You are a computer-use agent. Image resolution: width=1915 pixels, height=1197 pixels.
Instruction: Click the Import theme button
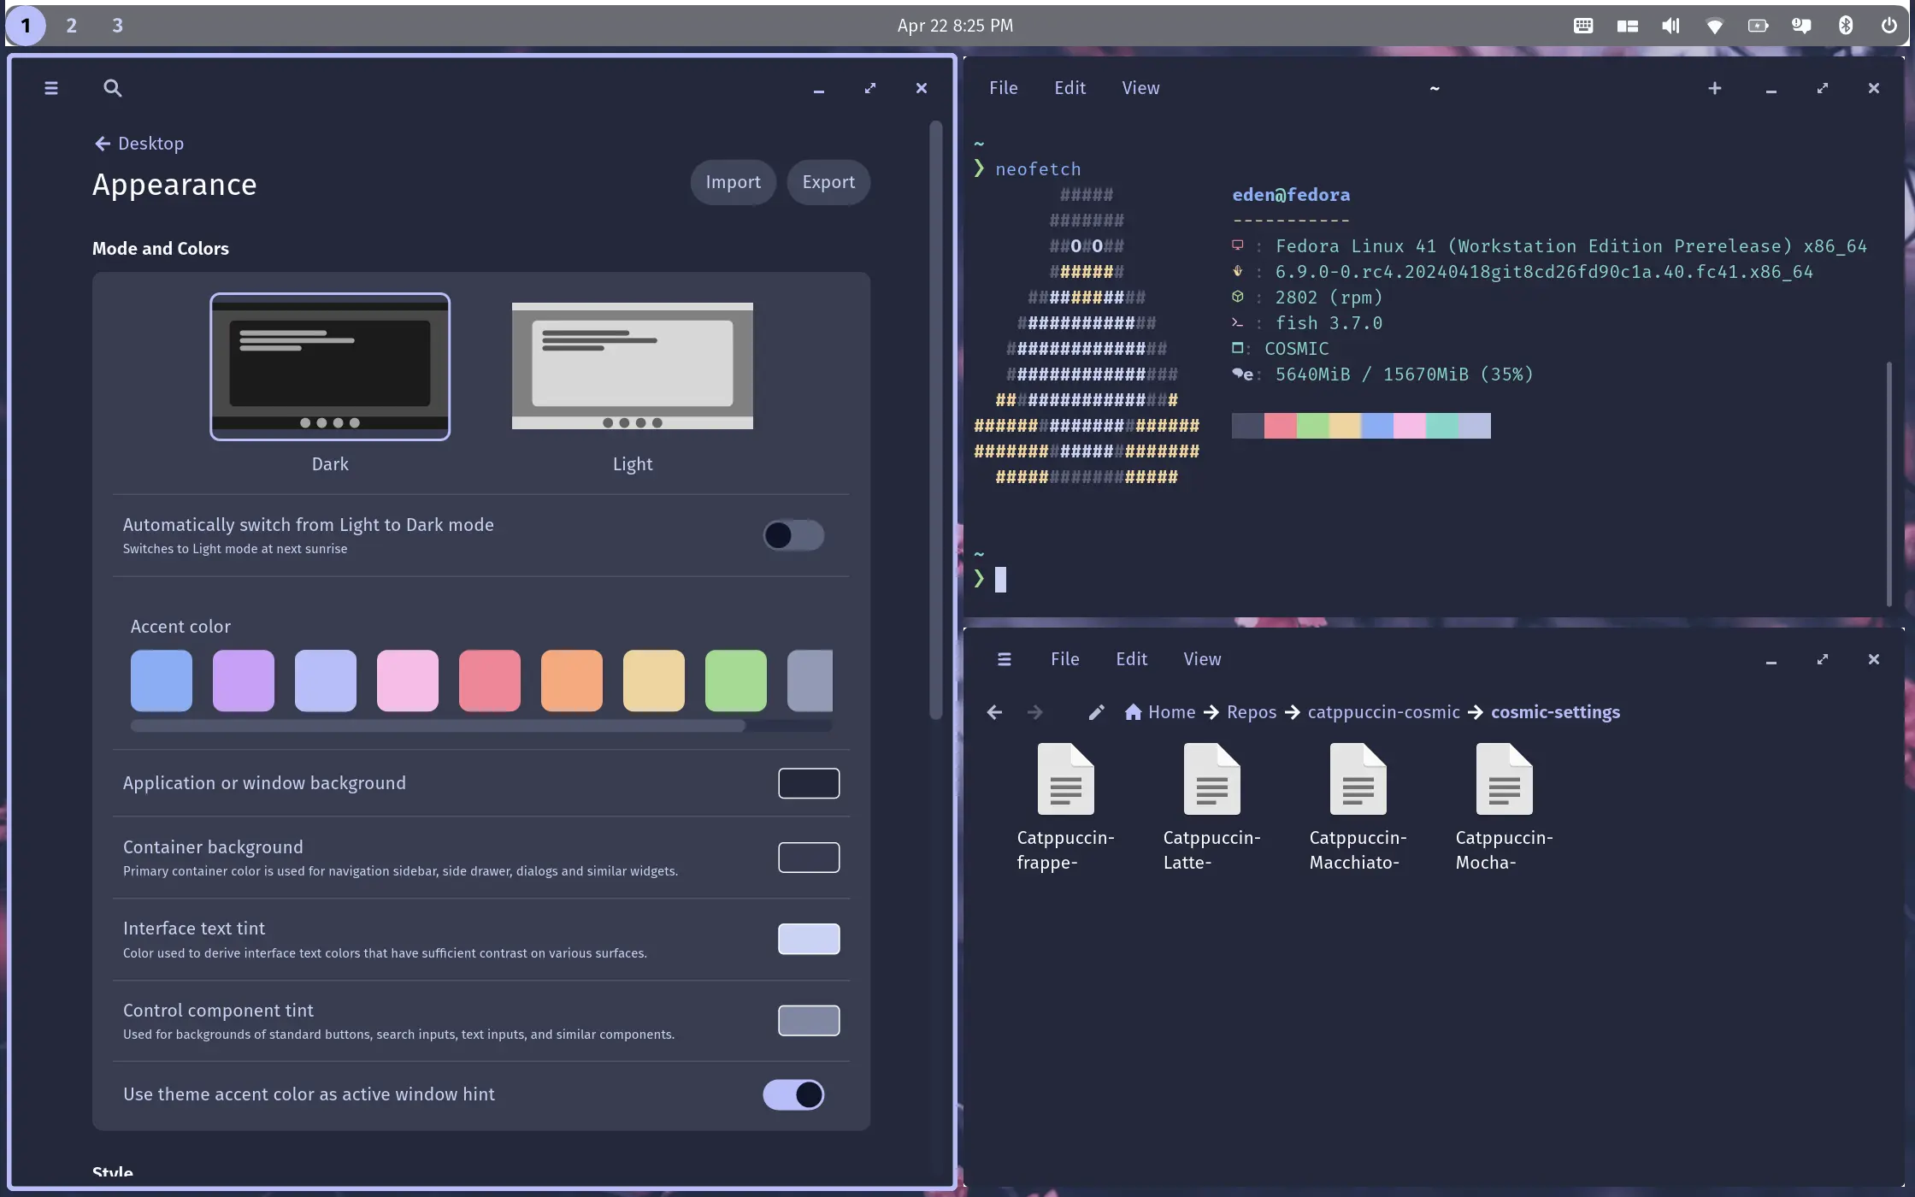[x=733, y=182]
